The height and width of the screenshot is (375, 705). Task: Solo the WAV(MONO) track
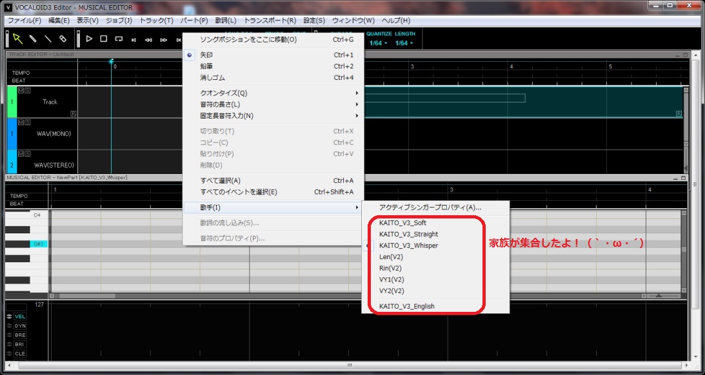click(28, 122)
